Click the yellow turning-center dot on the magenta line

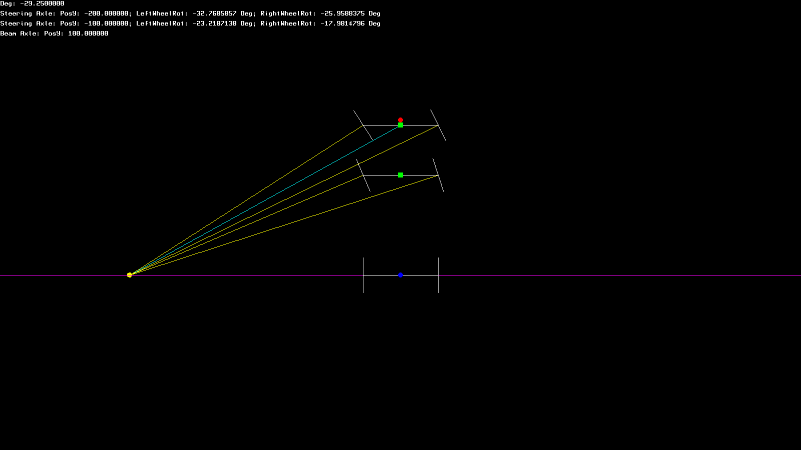pos(129,274)
